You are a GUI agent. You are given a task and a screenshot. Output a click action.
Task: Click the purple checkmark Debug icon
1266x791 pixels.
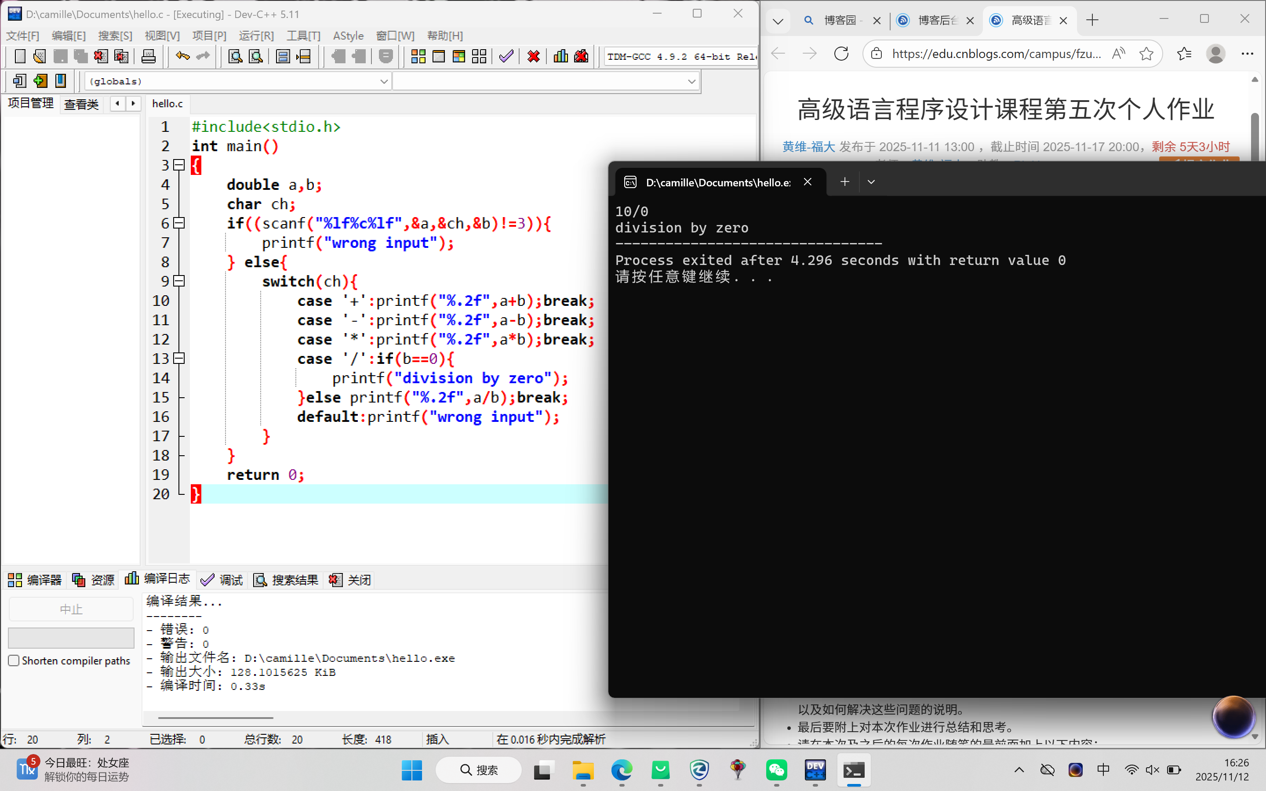click(506, 56)
